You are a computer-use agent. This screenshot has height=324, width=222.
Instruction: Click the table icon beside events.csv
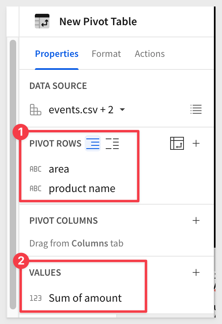(36, 110)
